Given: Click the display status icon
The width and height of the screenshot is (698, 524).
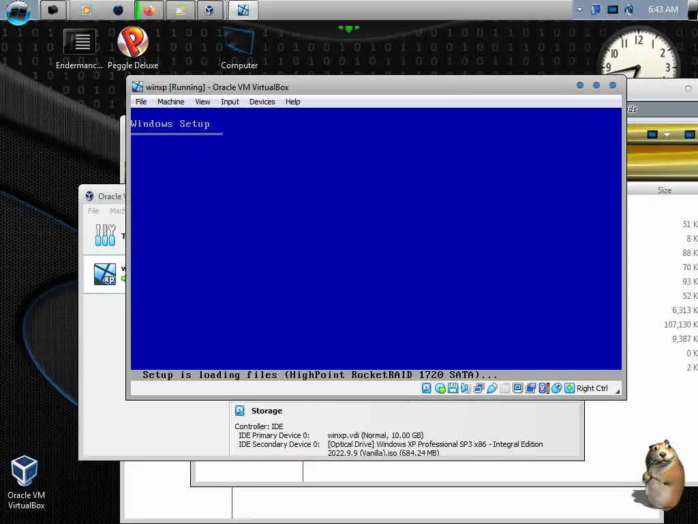Looking at the screenshot, I should [x=517, y=388].
